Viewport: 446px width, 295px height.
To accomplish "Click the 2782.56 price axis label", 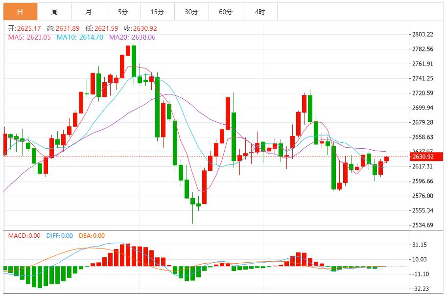I will [423, 49].
